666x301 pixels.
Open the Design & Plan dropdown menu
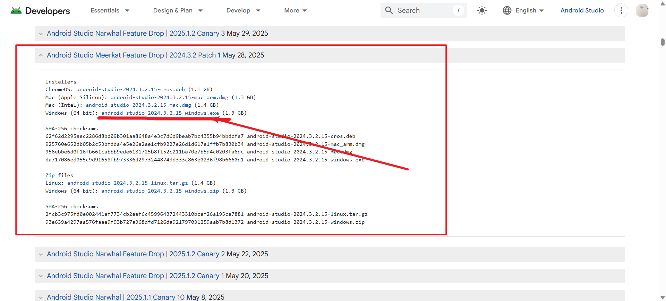[178, 10]
